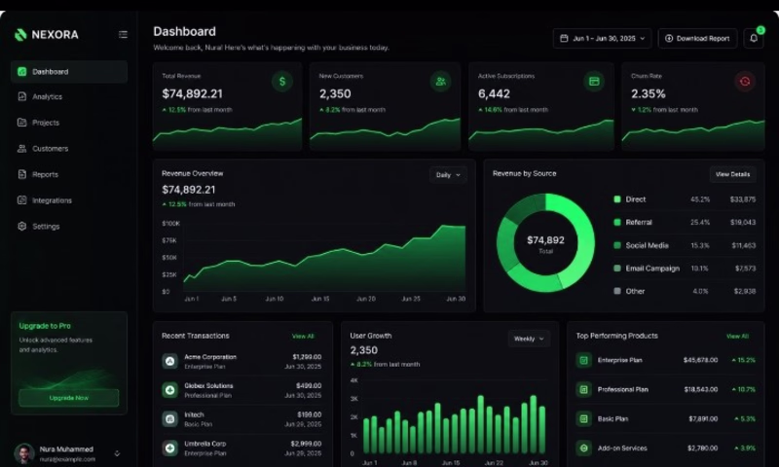Click the Download Report button

click(x=697, y=38)
